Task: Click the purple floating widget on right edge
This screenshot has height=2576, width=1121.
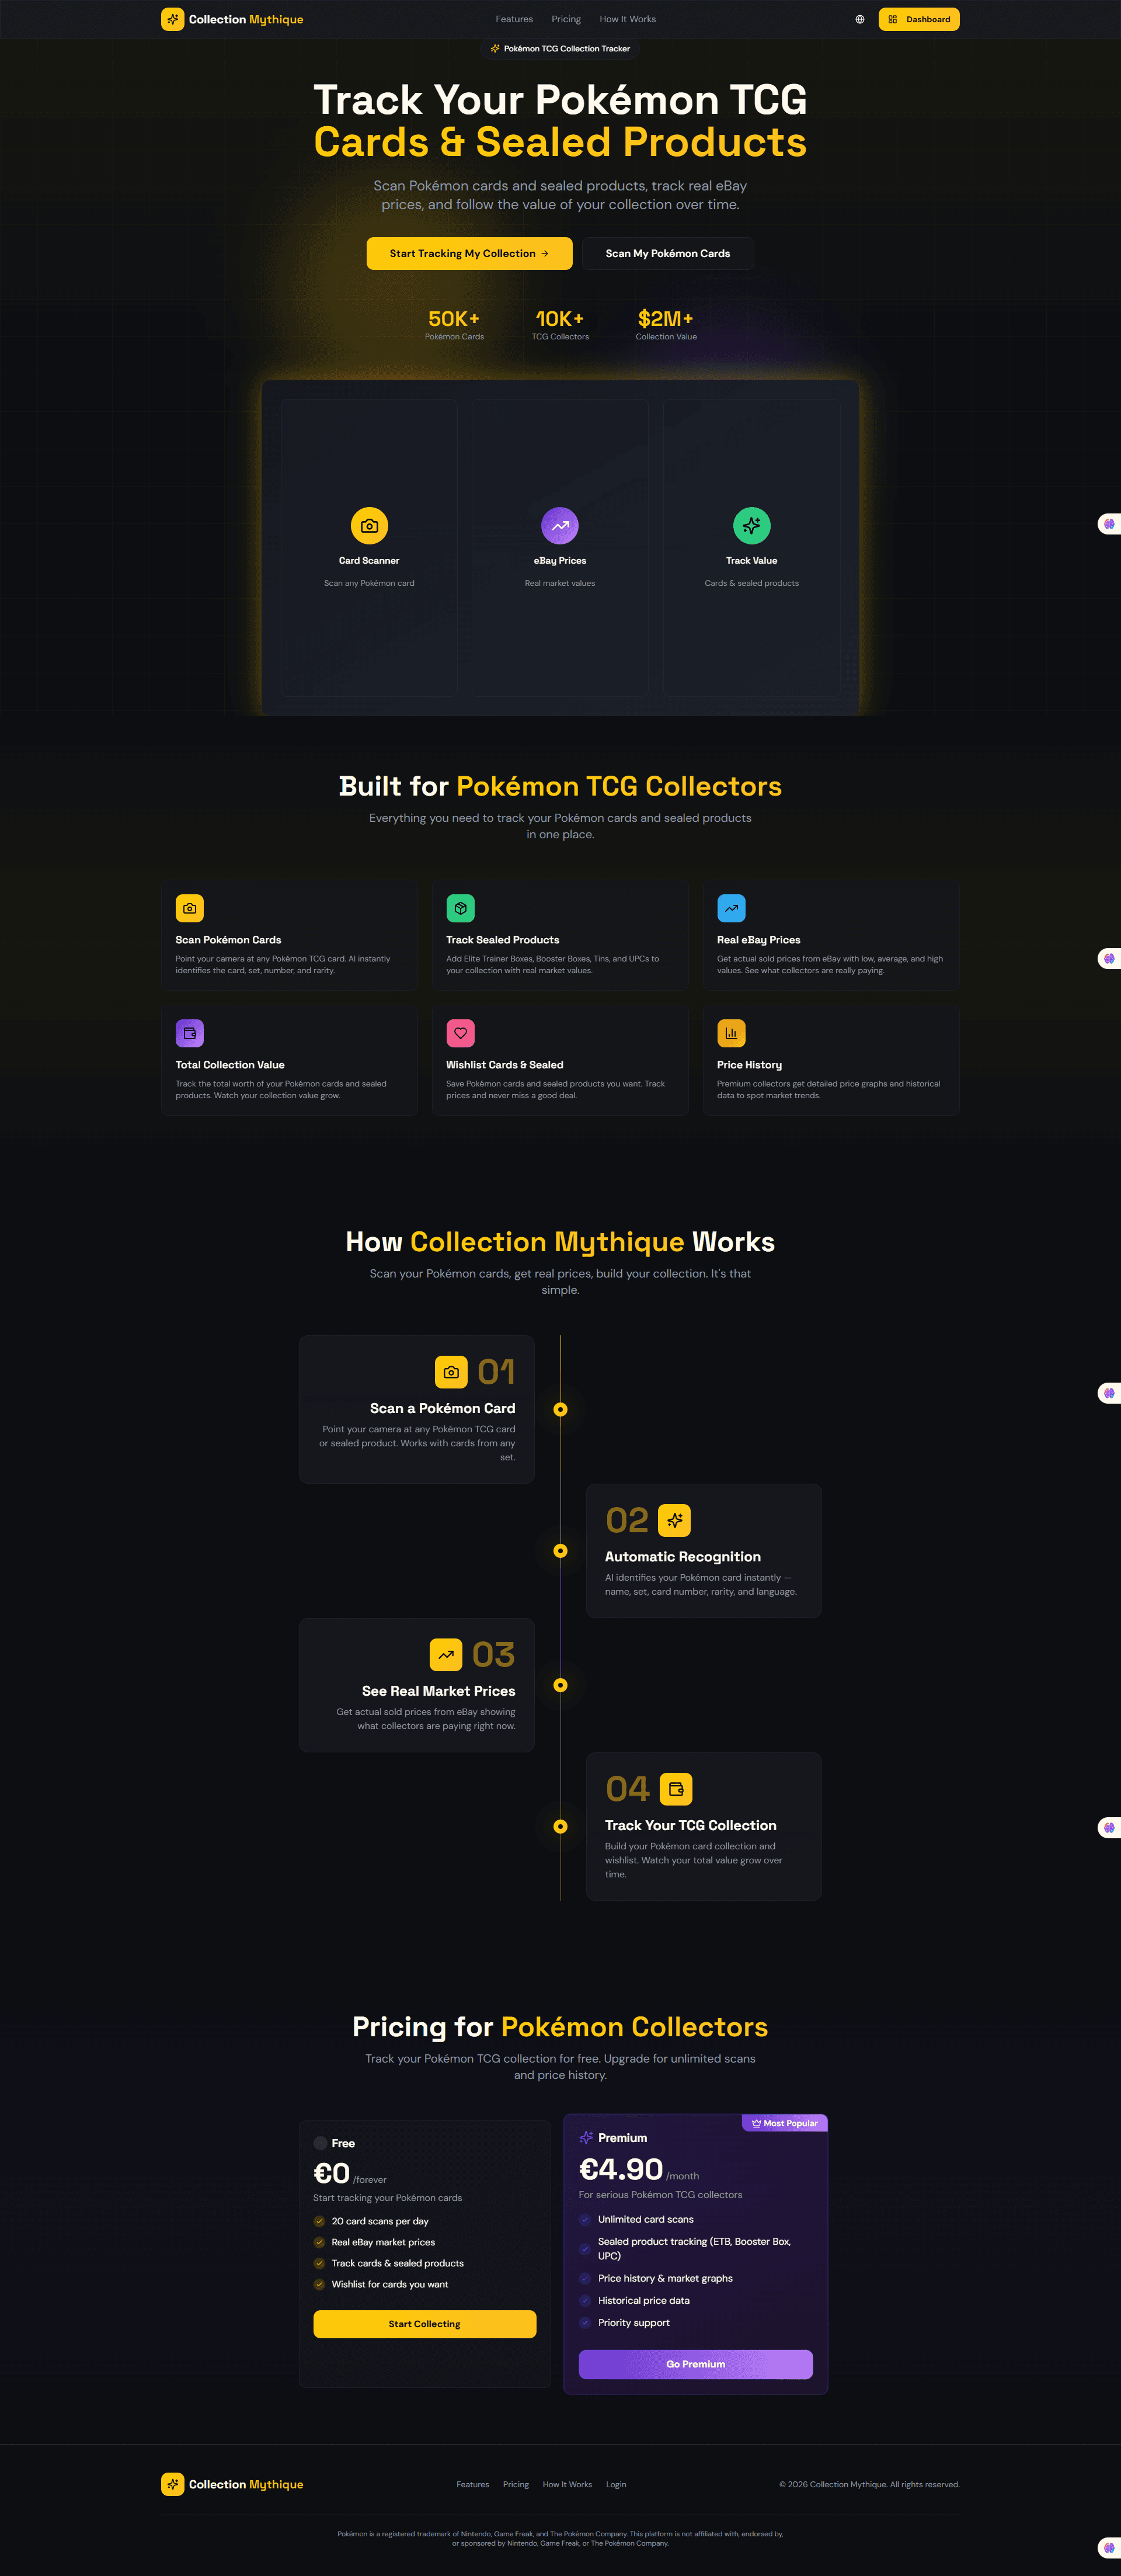Action: pos(1109,524)
